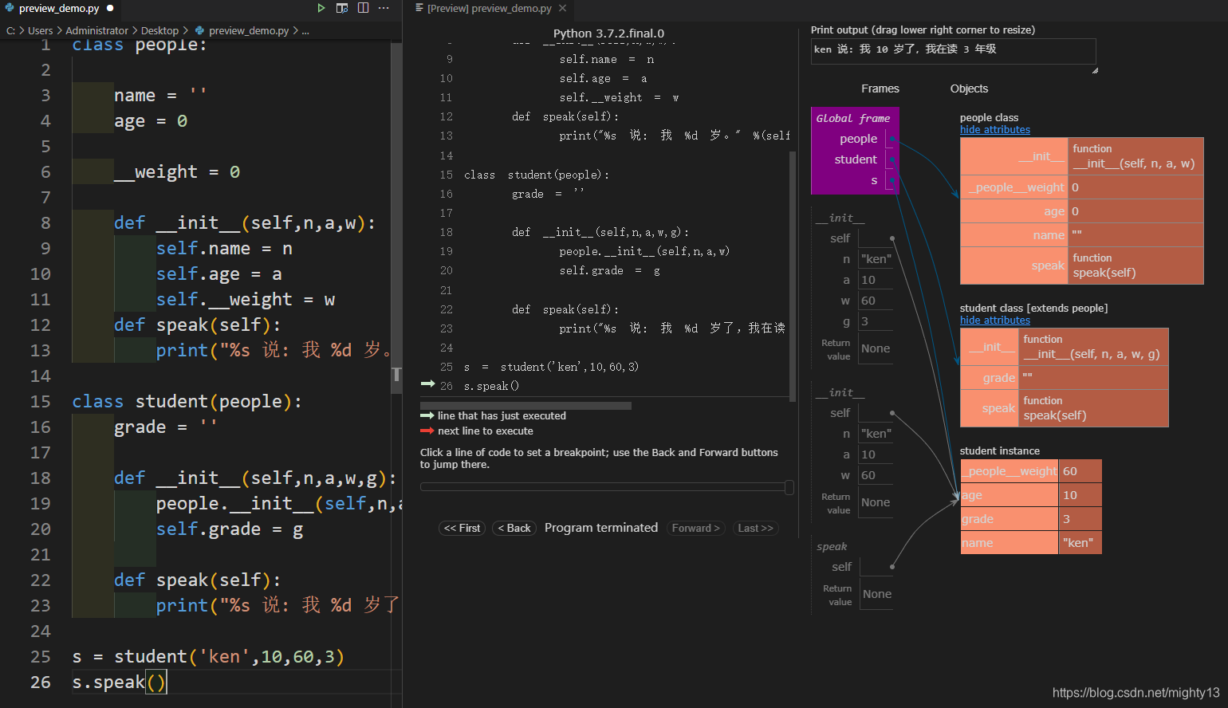Image resolution: width=1228 pixels, height=708 pixels.
Task: Click the student instance name value "ken"
Action: coord(1080,543)
